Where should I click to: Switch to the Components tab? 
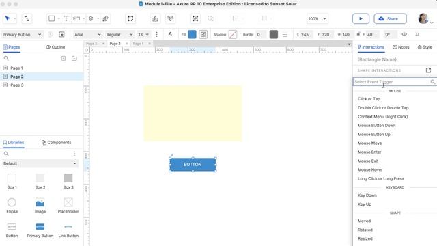click(56, 143)
